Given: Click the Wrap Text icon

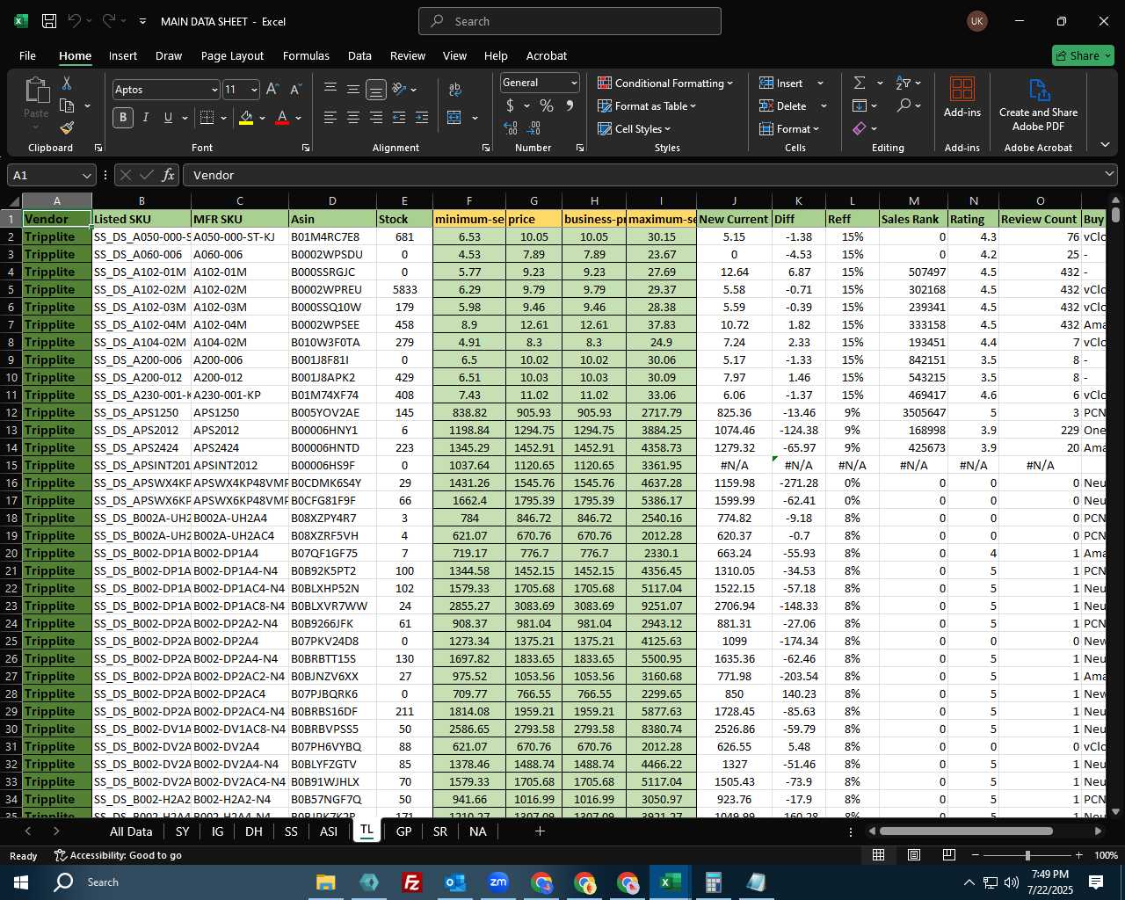Looking at the screenshot, I should (x=455, y=90).
